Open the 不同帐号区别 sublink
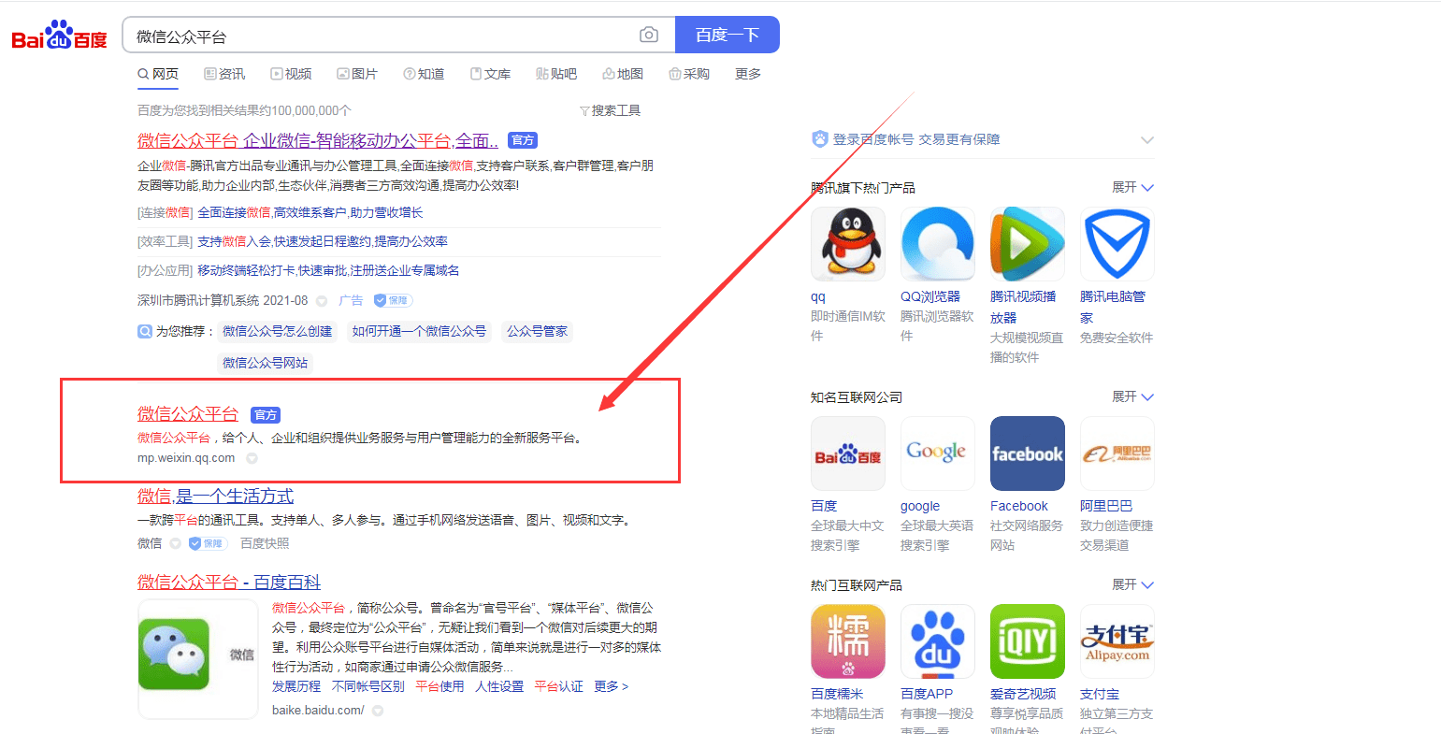 point(368,686)
